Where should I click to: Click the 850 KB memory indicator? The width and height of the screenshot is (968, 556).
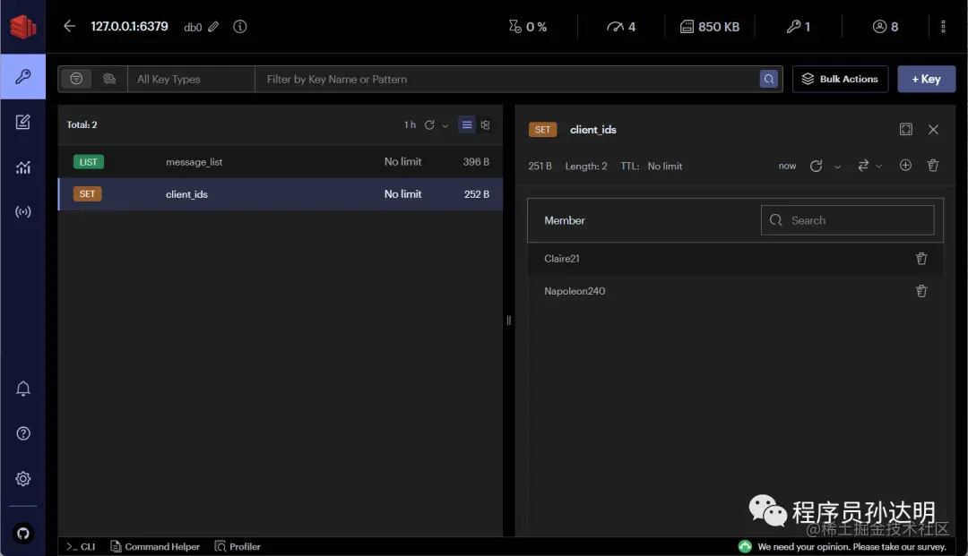709,27
